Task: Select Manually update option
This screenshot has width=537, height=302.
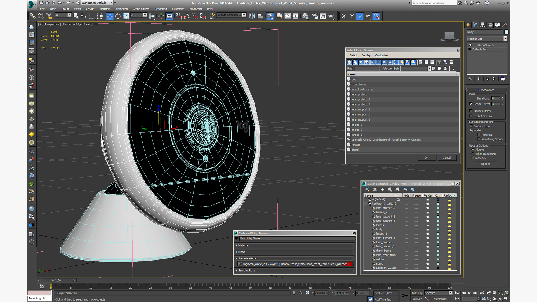Action: pyautogui.click(x=473, y=158)
